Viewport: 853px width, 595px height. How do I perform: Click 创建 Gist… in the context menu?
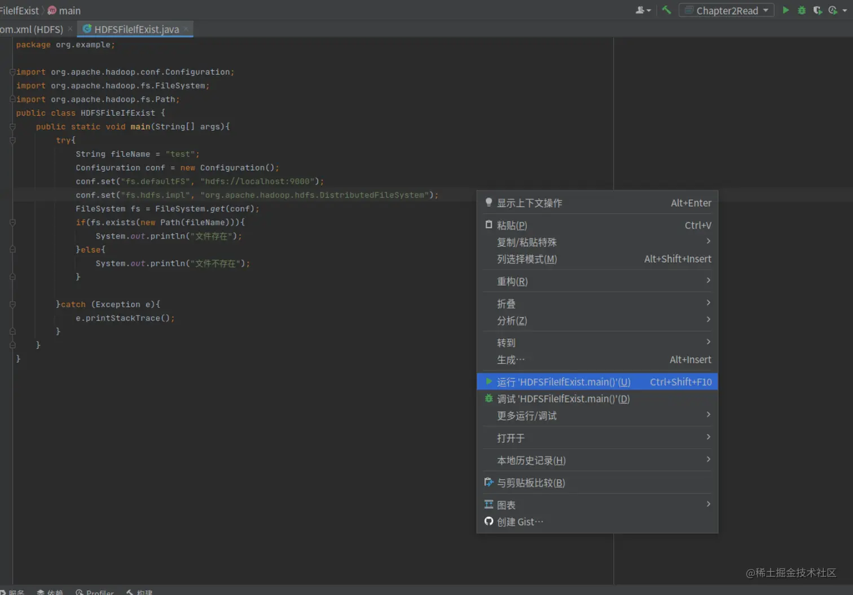coord(597,522)
